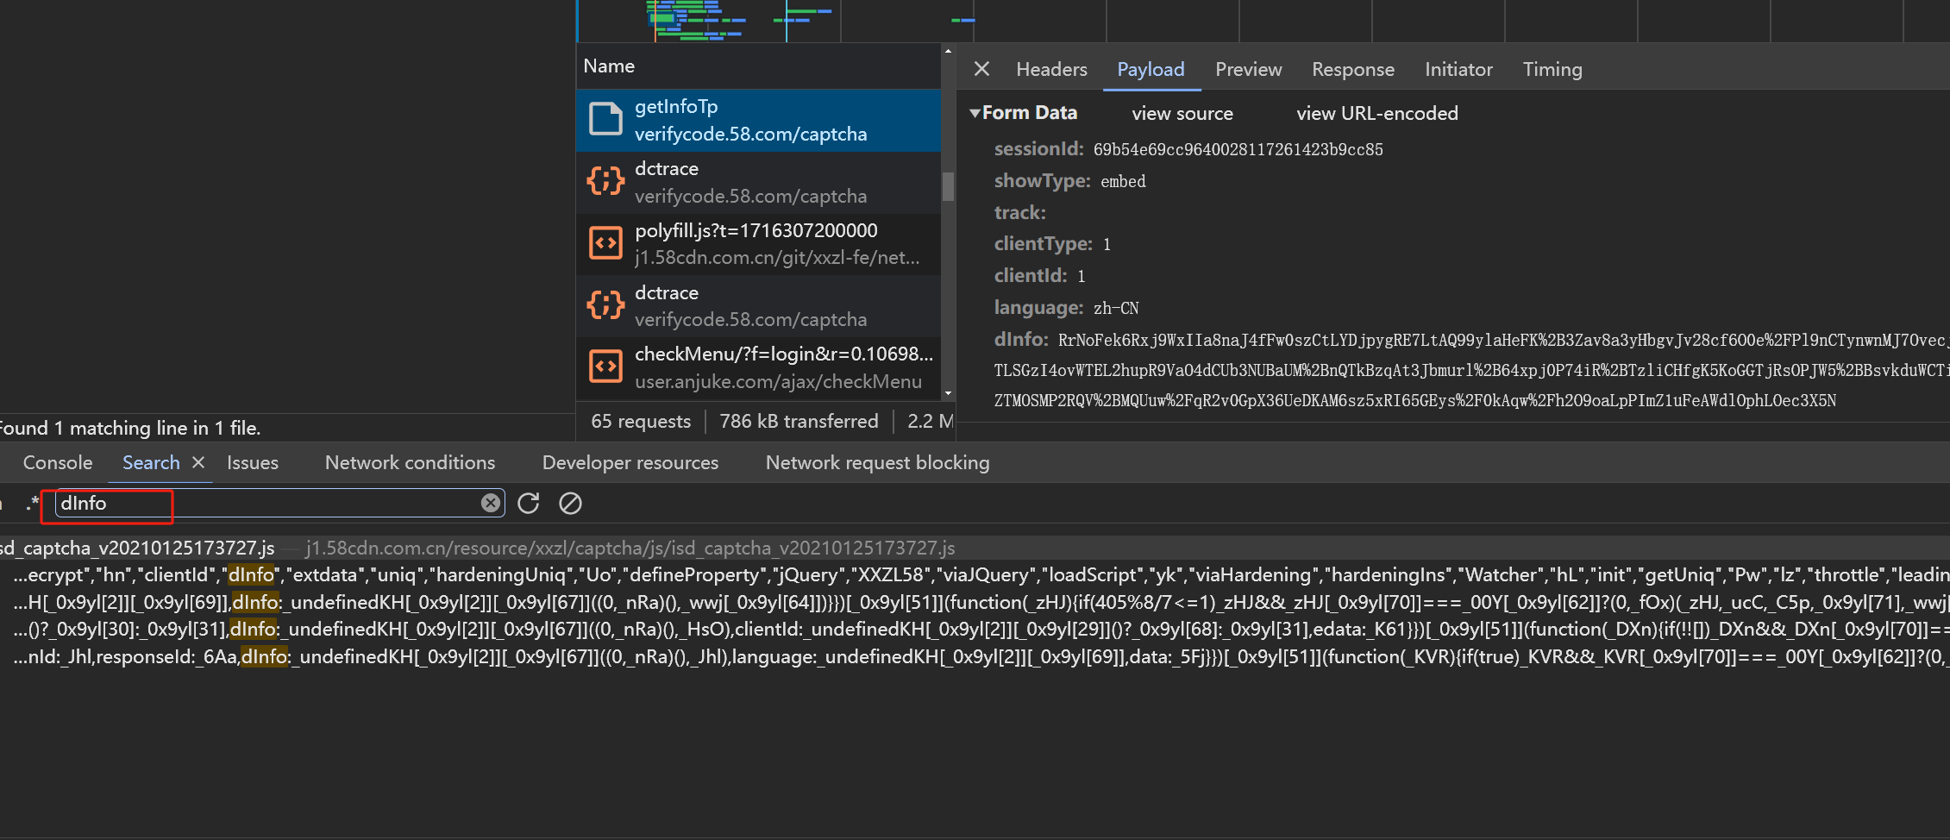Viewport: 1950px width, 840px height.
Task: Clear the search input text
Action: 491,503
